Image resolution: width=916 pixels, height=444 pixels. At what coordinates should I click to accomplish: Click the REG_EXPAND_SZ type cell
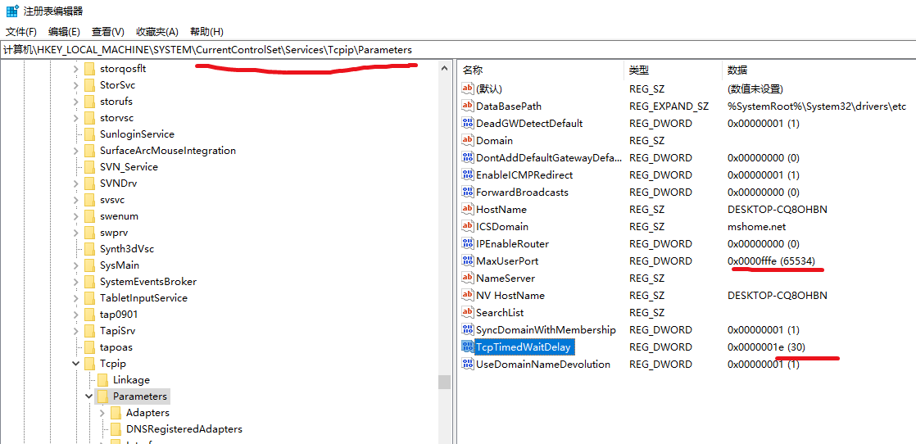point(669,106)
